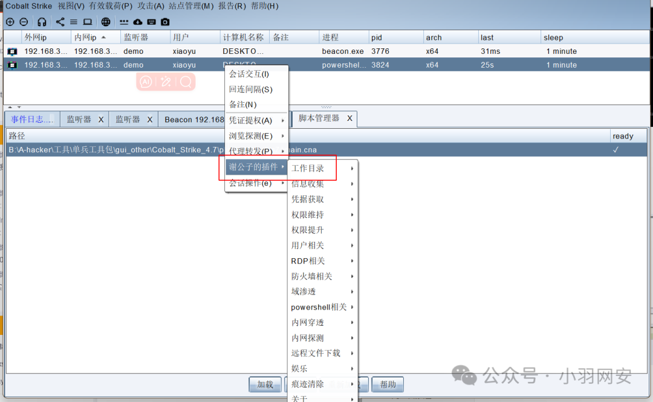Expand 信息收集 submenu

tap(323, 184)
